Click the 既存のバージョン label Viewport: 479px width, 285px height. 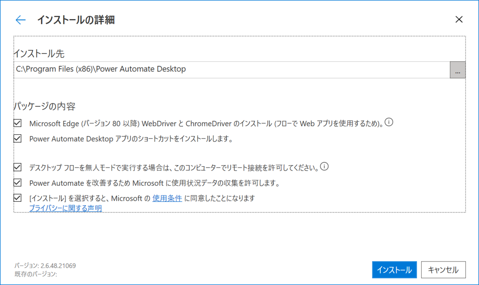[x=36, y=274]
